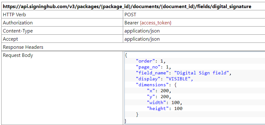Click the "x": 200 line
This screenshot has height=125, width=265.
tap(159, 91)
